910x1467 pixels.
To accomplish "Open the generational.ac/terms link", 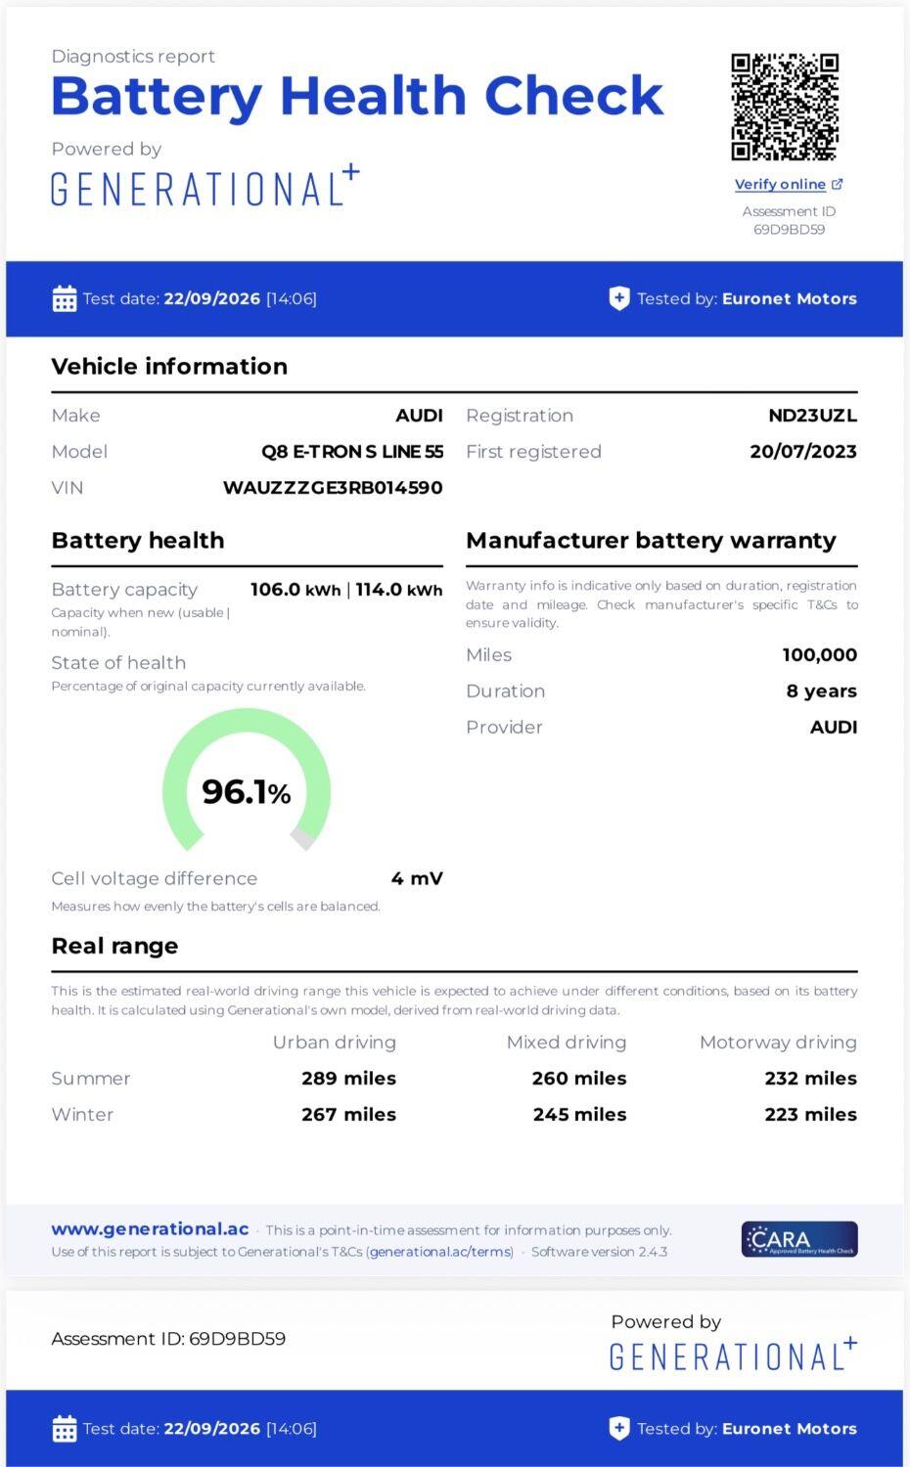I will coord(440,1252).
